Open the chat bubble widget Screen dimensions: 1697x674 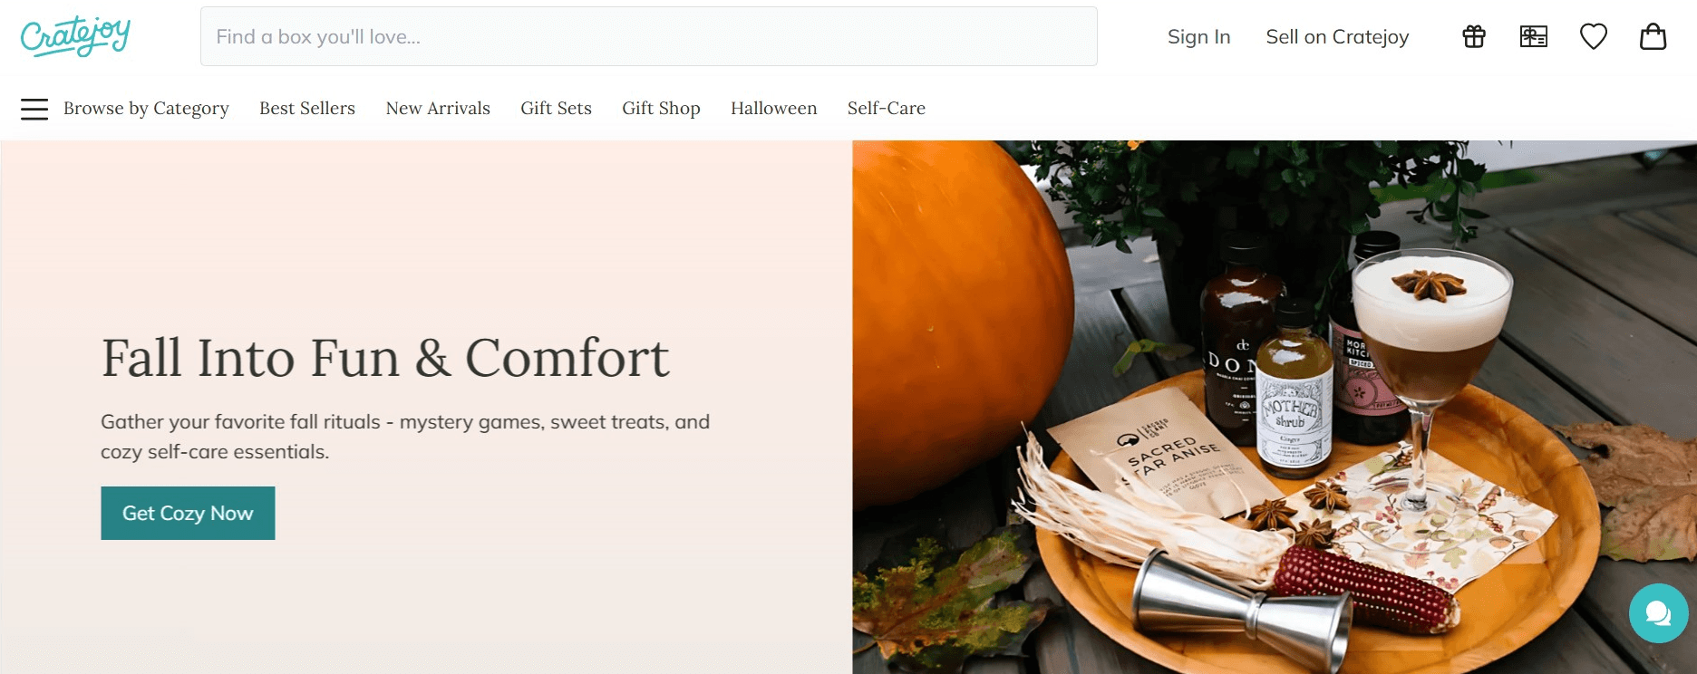[1658, 613]
